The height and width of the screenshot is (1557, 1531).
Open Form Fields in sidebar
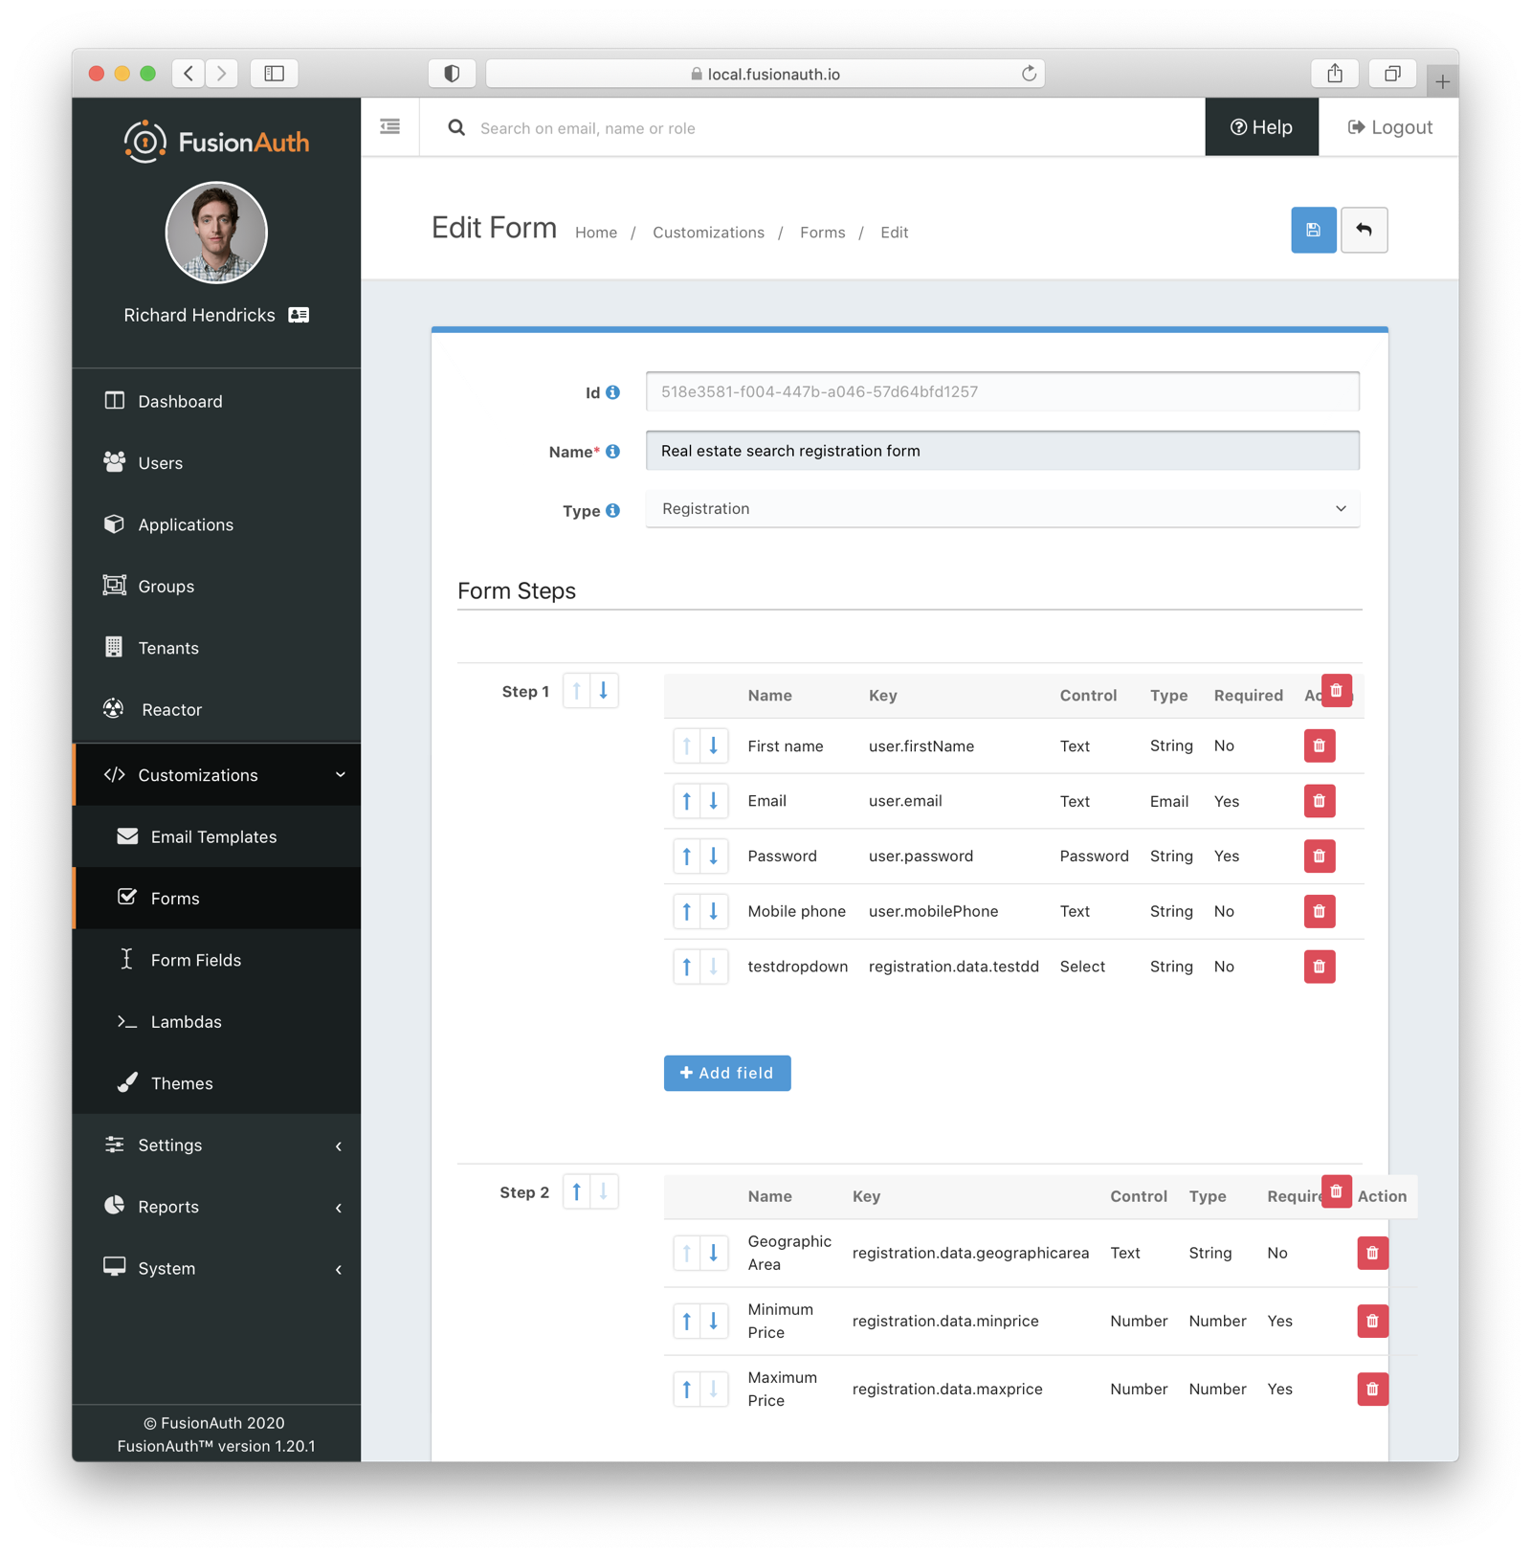[195, 960]
